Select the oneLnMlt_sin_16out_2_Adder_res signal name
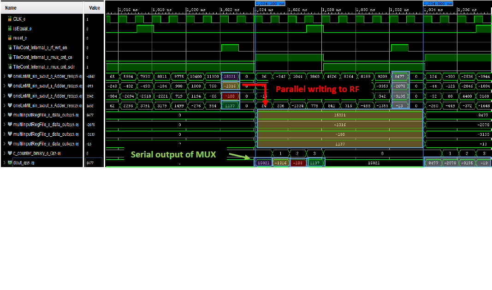Image resolution: width=492 pixels, height=290 pixels. pyautogui.click(x=46, y=96)
